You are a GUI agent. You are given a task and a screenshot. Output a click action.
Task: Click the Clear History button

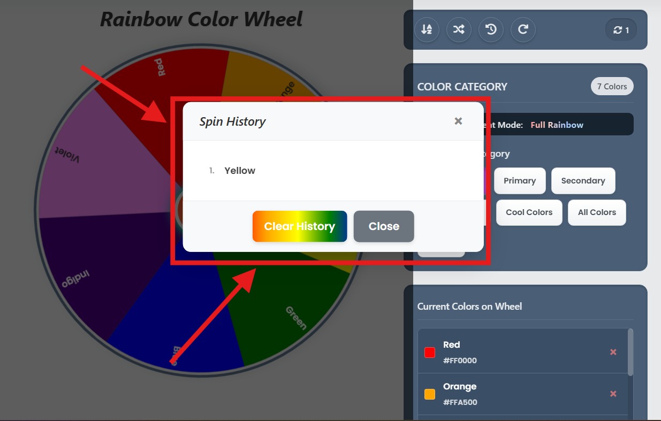(x=300, y=226)
